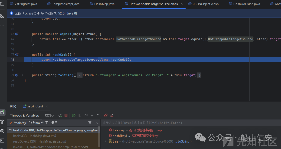Image resolution: width=281 pixels, height=149 pixels.
Task: Click the info icon in the decompiler banner
Action: (x=11, y=13)
